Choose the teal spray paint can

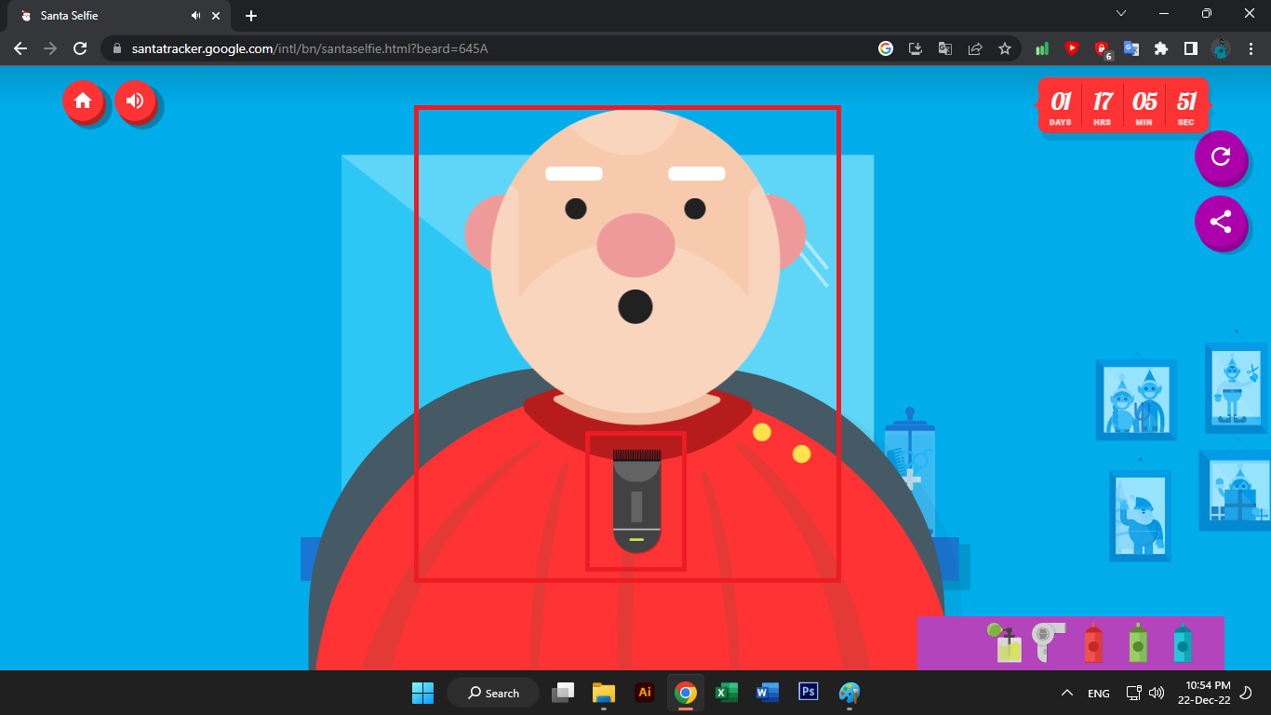1182,642
